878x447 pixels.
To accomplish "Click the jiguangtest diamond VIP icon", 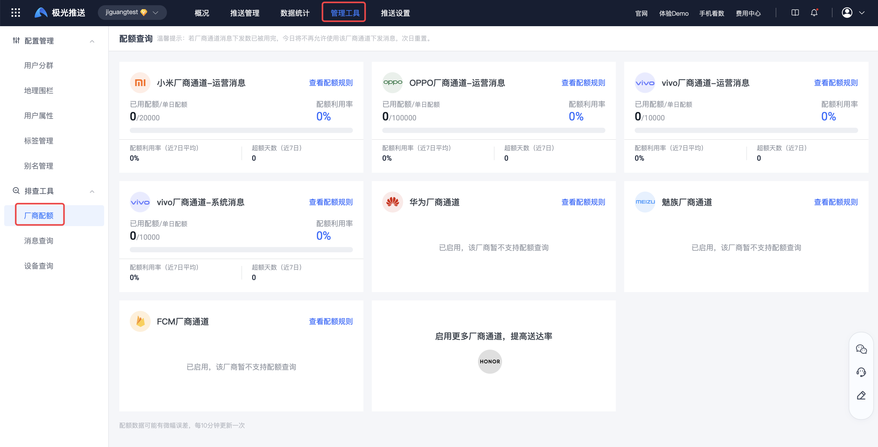I will pyautogui.click(x=144, y=12).
